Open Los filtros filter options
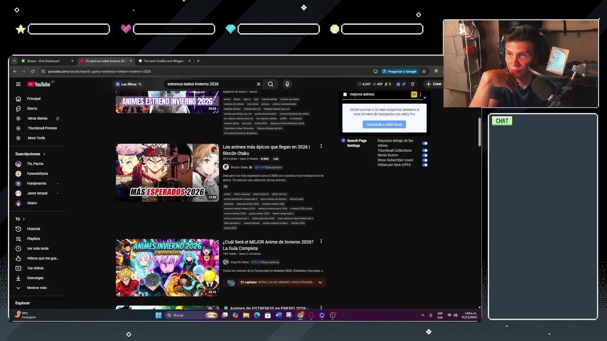Image resolution: width=607 pixels, height=341 pixels. 128,84
